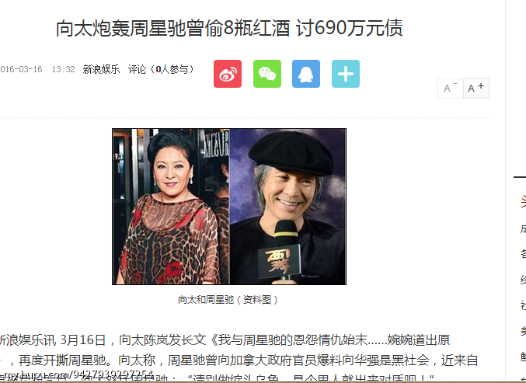Viewport: 526px width, 383px height.
Task: Open the 新浪娱乐 source link
Action: (101, 69)
